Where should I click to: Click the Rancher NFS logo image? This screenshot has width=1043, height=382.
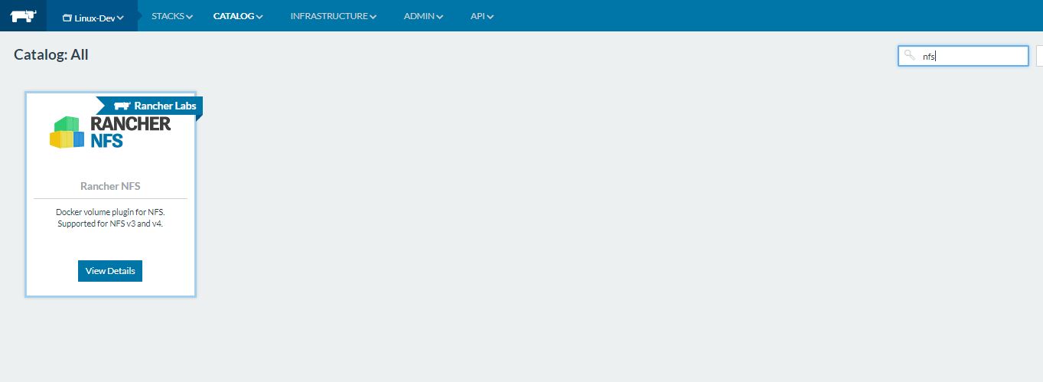110,132
